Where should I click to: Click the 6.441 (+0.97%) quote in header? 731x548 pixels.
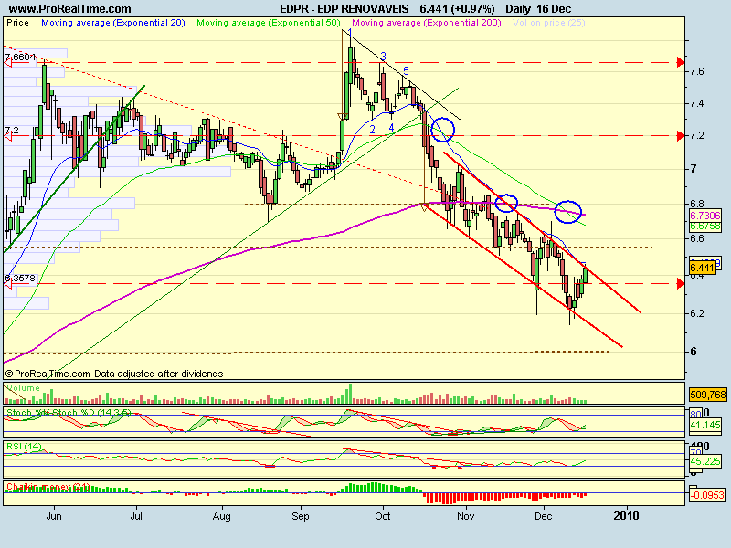pyautogui.click(x=457, y=9)
